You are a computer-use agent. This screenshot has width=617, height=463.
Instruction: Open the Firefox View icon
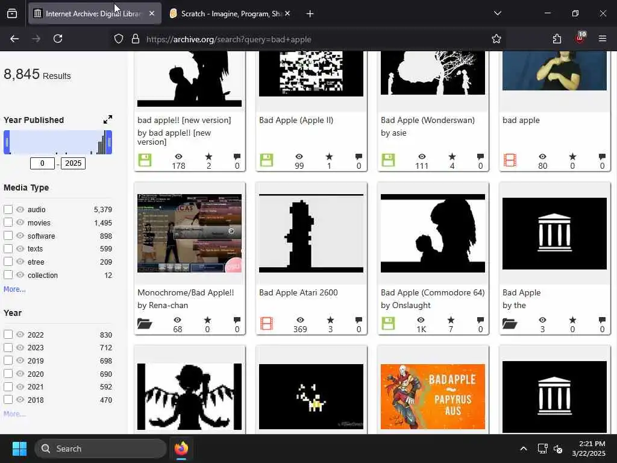[12, 14]
